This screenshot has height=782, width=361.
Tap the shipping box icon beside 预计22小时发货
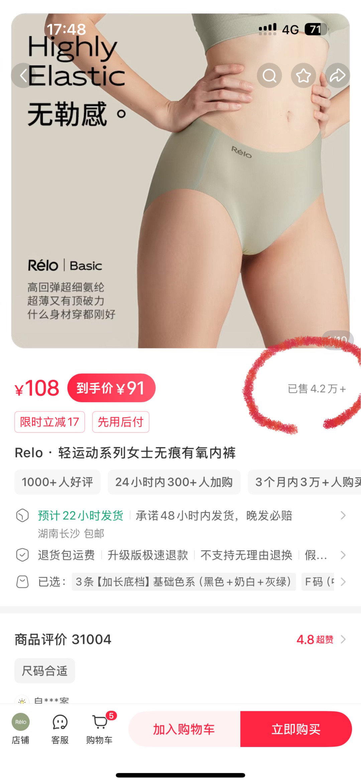pyautogui.click(x=22, y=515)
